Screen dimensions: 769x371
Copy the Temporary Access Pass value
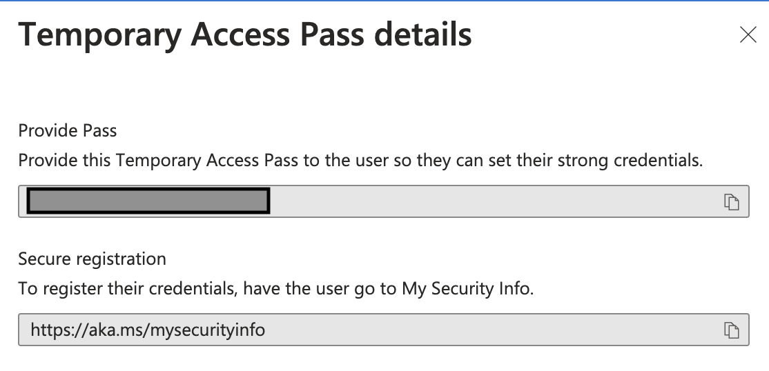pyautogui.click(x=731, y=201)
